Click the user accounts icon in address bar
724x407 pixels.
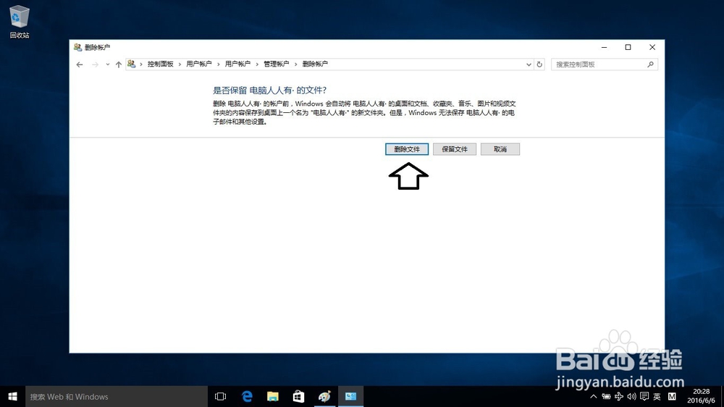point(132,64)
